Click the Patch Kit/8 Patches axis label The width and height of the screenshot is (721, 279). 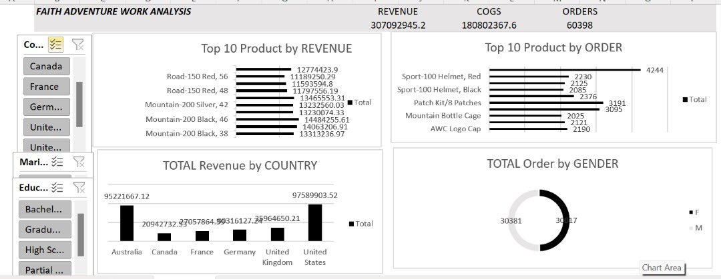click(x=447, y=103)
